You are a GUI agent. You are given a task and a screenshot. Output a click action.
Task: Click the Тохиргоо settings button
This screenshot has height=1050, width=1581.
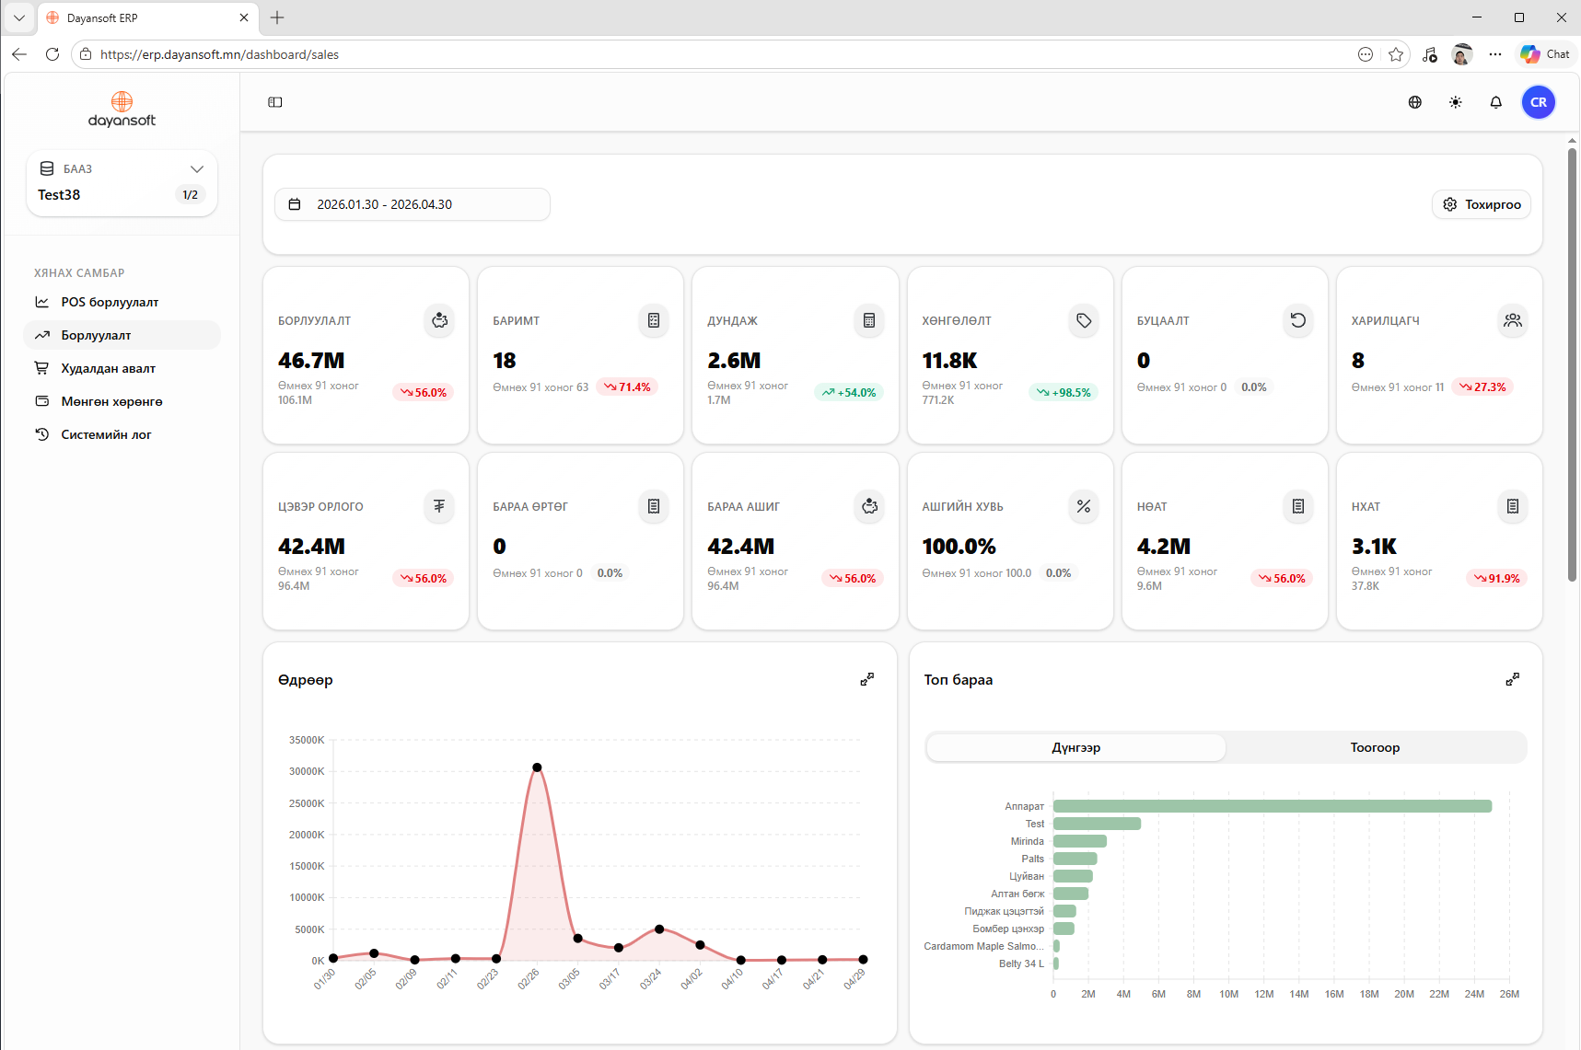click(x=1482, y=204)
